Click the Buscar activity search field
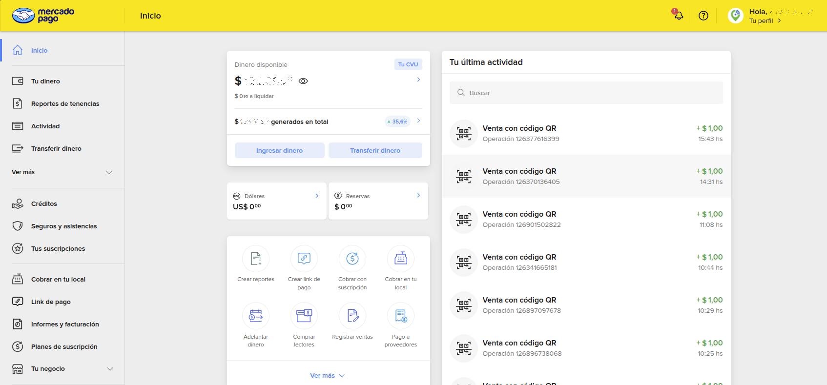827x385 pixels. click(x=586, y=93)
